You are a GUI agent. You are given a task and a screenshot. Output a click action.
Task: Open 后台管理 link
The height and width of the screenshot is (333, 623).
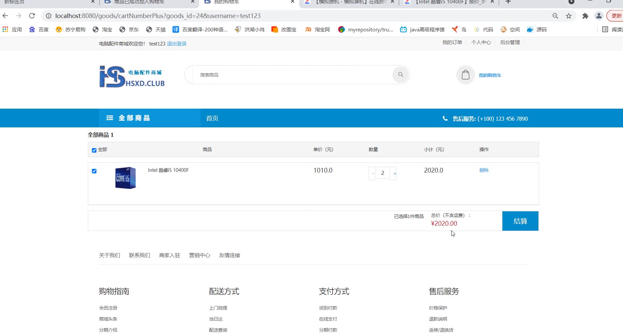point(510,42)
